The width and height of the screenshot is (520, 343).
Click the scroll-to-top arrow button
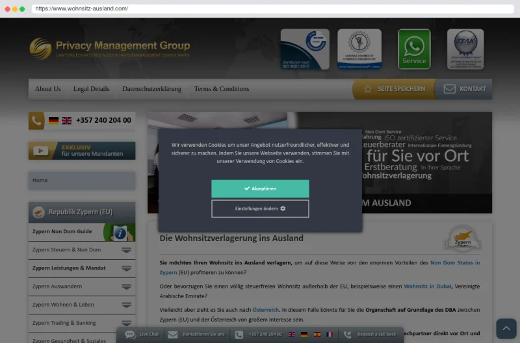coord(506,329)
